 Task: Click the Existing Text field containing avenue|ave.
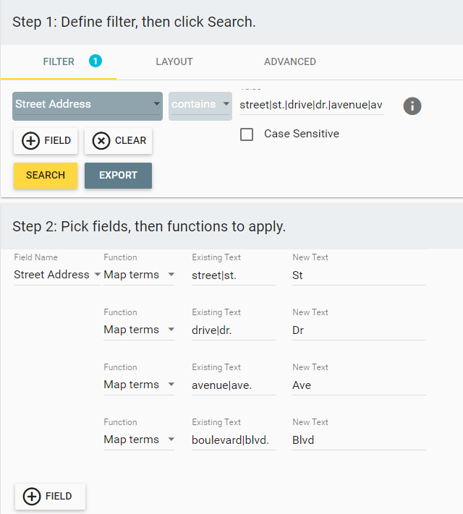(x=233, y=385)
